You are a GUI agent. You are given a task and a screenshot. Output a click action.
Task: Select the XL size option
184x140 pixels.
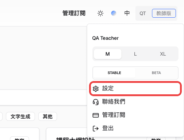click(x=163, y=54)
